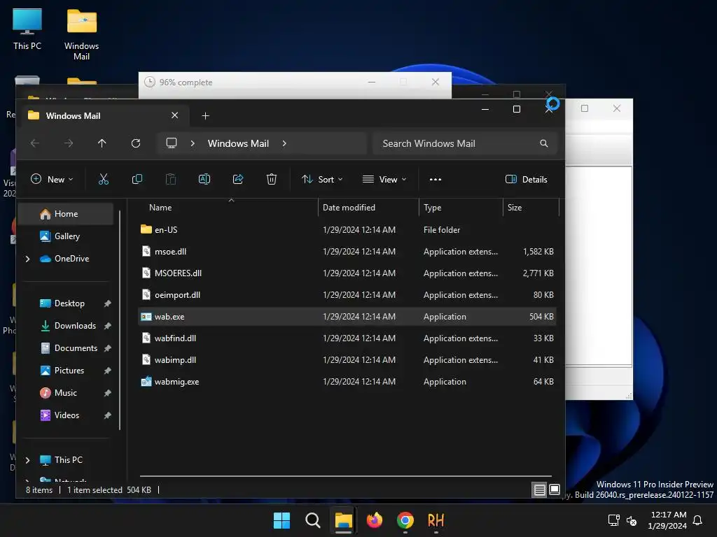Switch to large thumbnails view icon in status bar

[555, 490]
